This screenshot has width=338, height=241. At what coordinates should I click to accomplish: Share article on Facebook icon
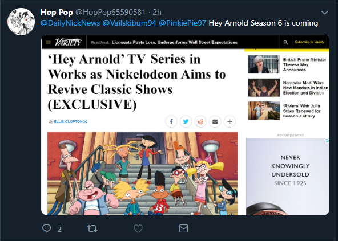171,121
